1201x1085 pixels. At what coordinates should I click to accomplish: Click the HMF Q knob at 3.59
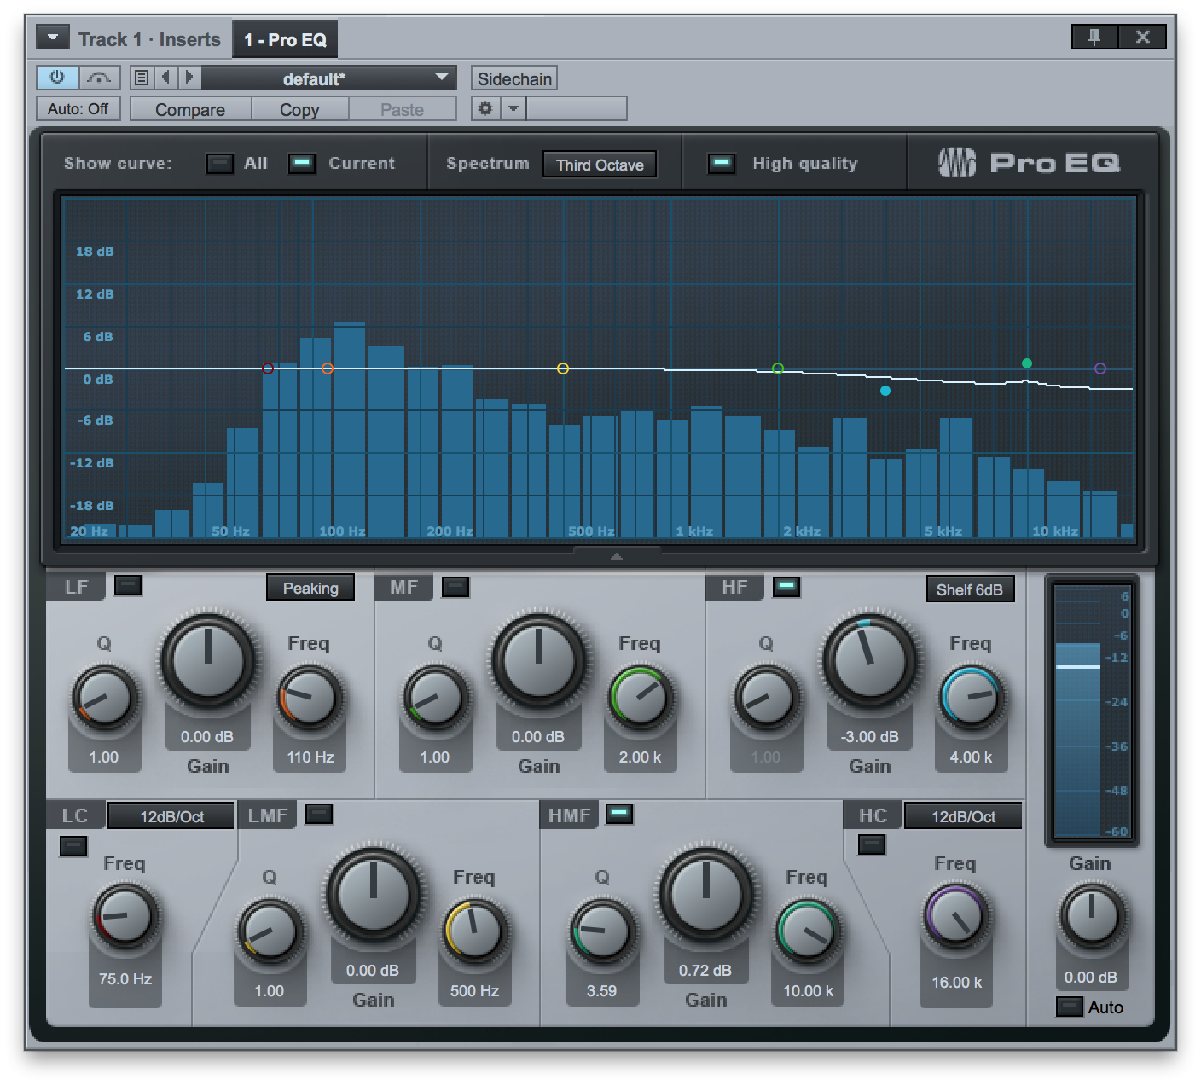602,931
